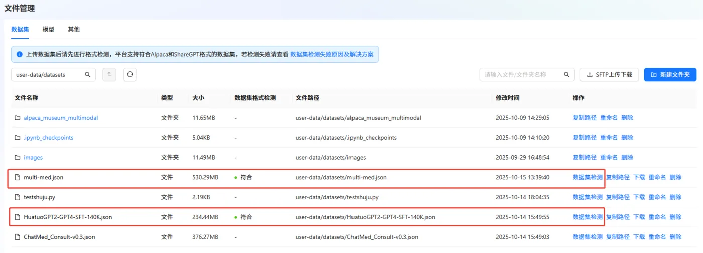Click the 530.29MB size cell
This screenshot has width=703, height=253.
205,177
